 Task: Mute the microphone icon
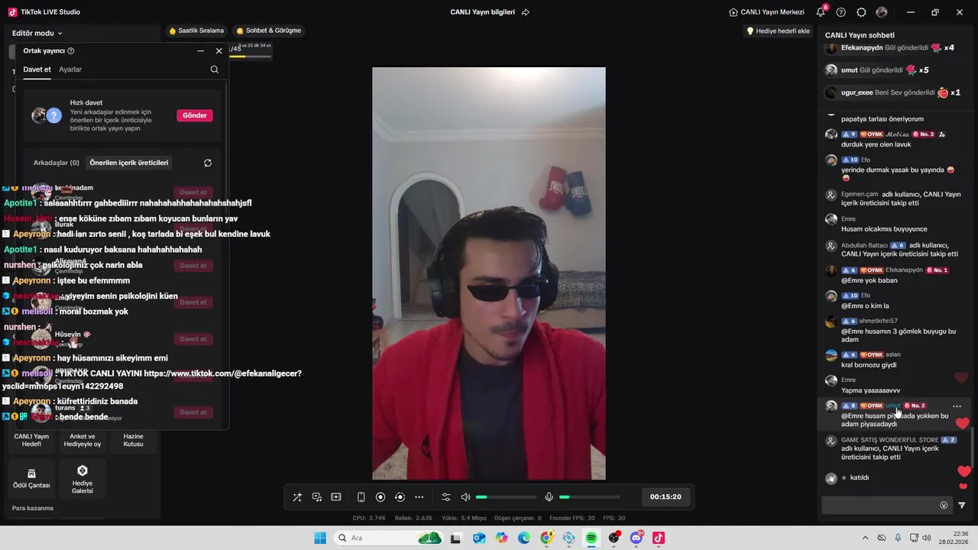[x=549, y=497]
